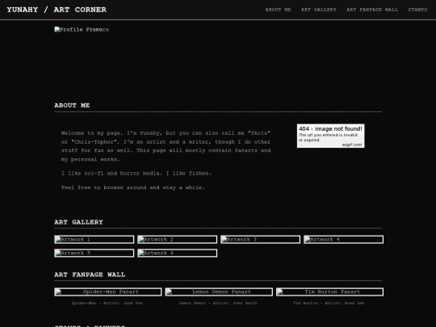436x327 pixels.
Task: Go to Art Gallery nav link
Action: 319,10
